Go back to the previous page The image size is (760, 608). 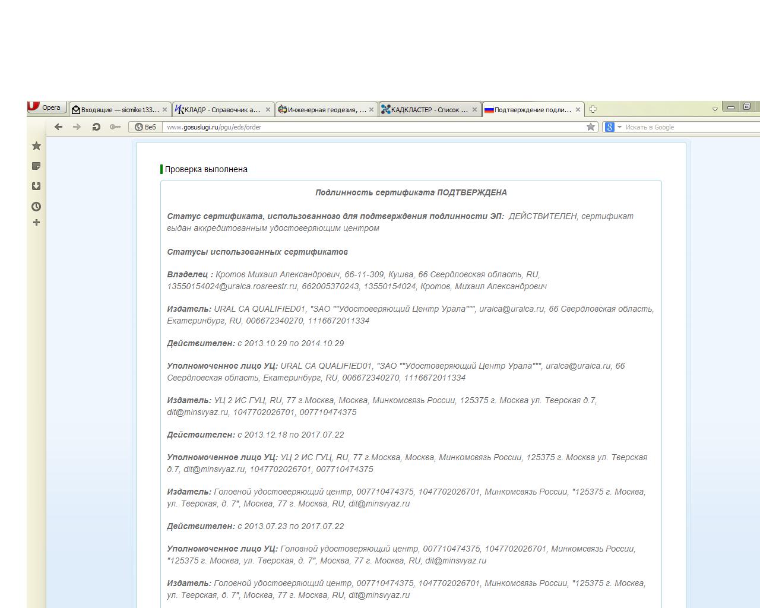(x=58, y=126)
